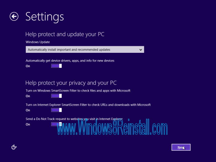216x162 pixels.
Task: Click the www.Windows8Reinstall.com watermark text
Action: [112, 127]
